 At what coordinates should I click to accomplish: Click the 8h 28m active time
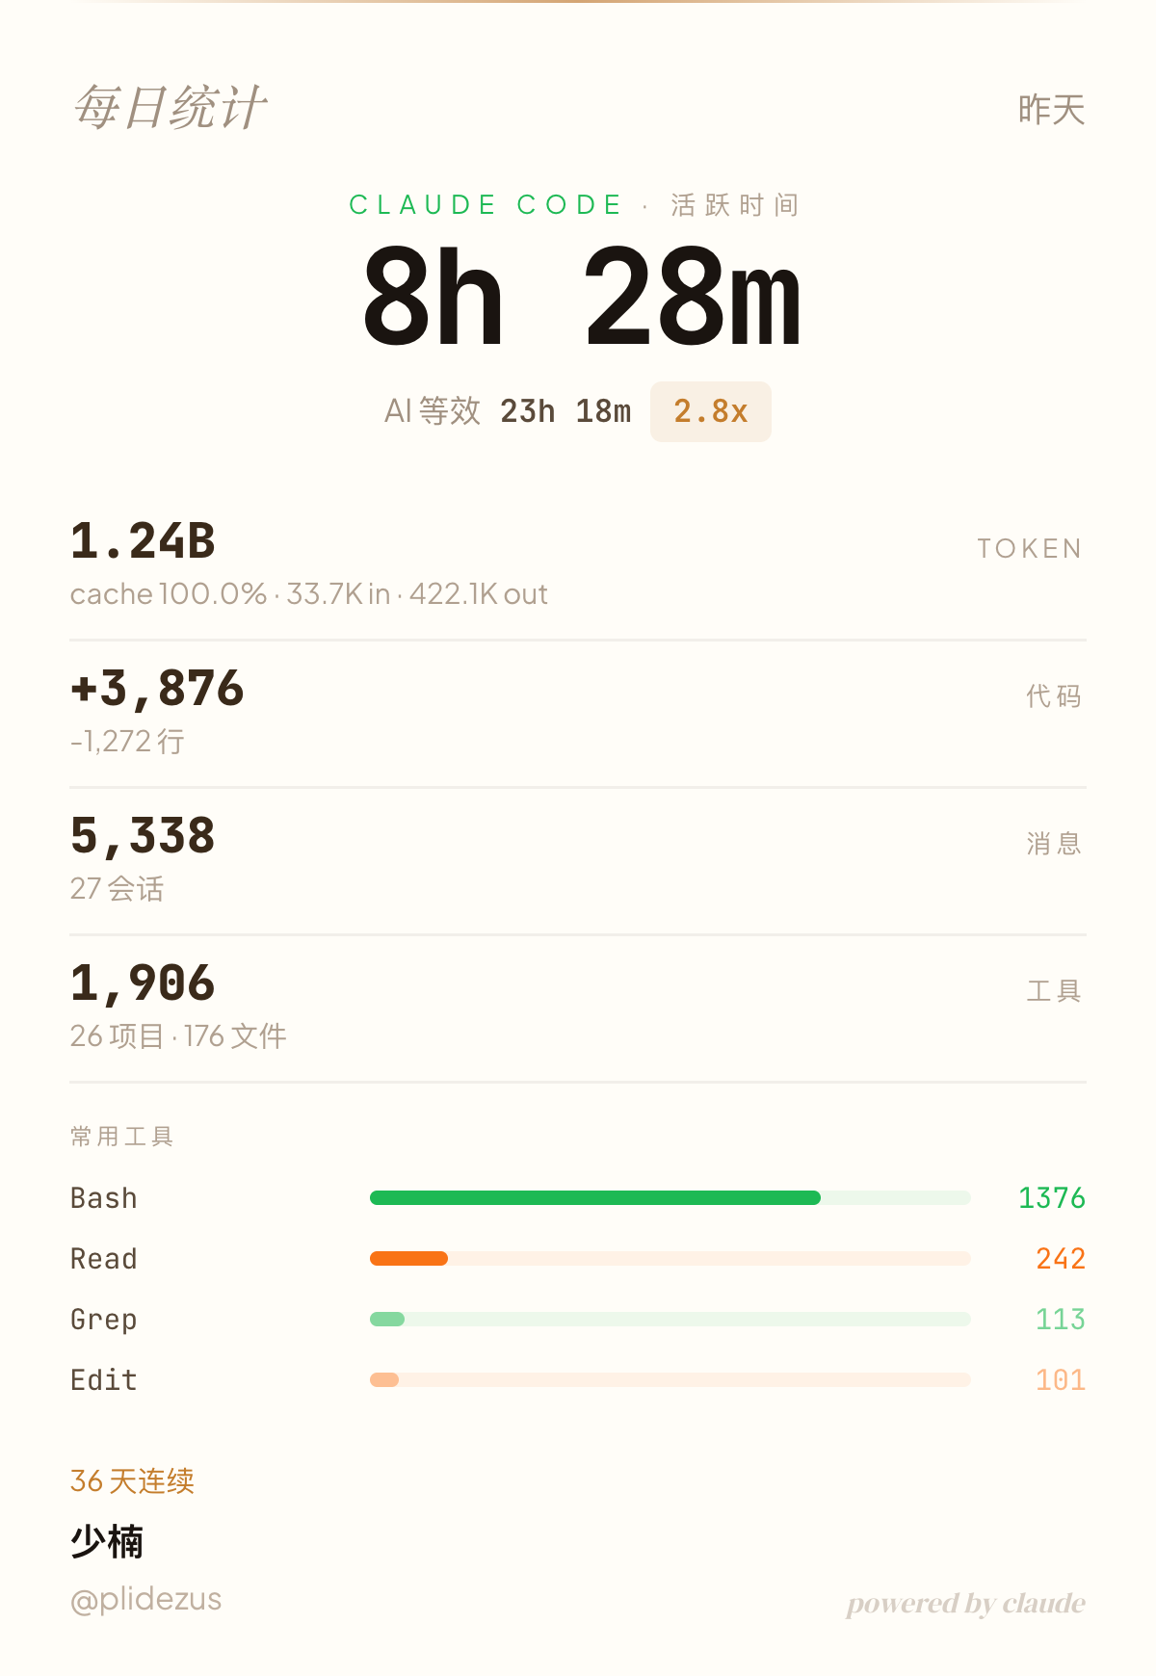(581, 297)
